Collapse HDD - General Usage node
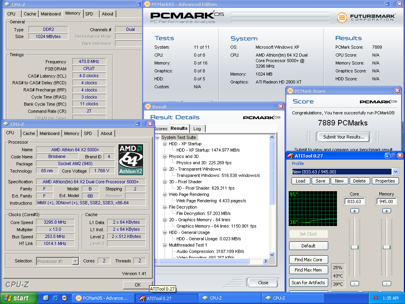The width and height of the screenshot is (405, 304). tap(165, 233)
